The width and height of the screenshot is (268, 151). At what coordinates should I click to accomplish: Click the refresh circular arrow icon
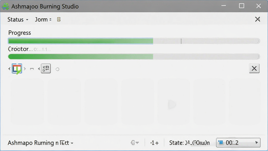pos(57,69)
